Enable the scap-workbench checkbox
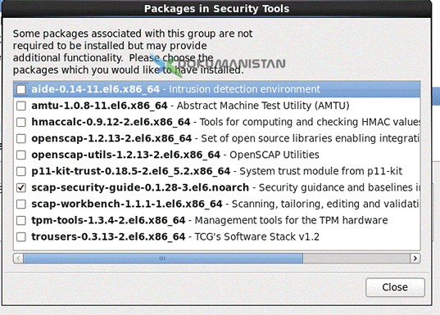Screen dimensions: 440x315 click(x=21, y=204)
